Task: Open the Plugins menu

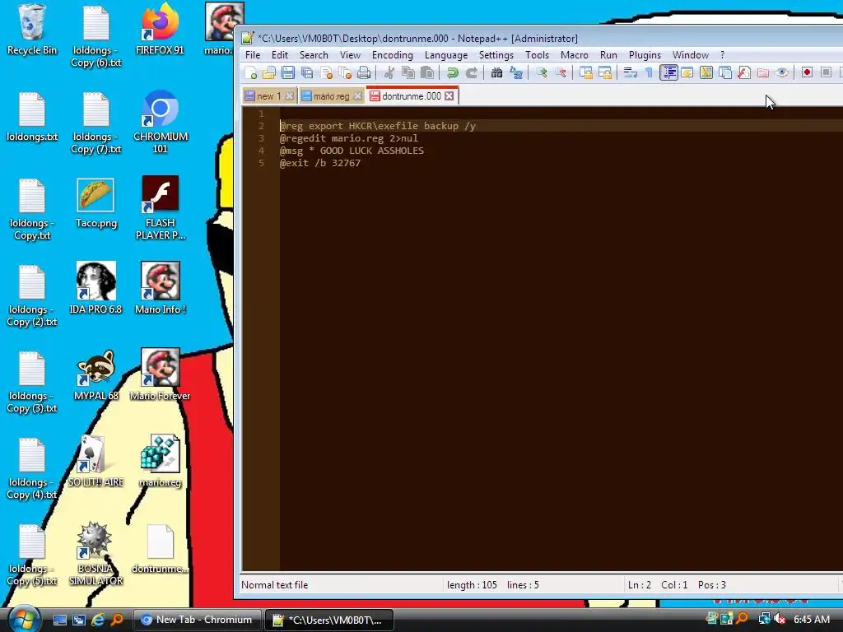Action: coord(645,55)
